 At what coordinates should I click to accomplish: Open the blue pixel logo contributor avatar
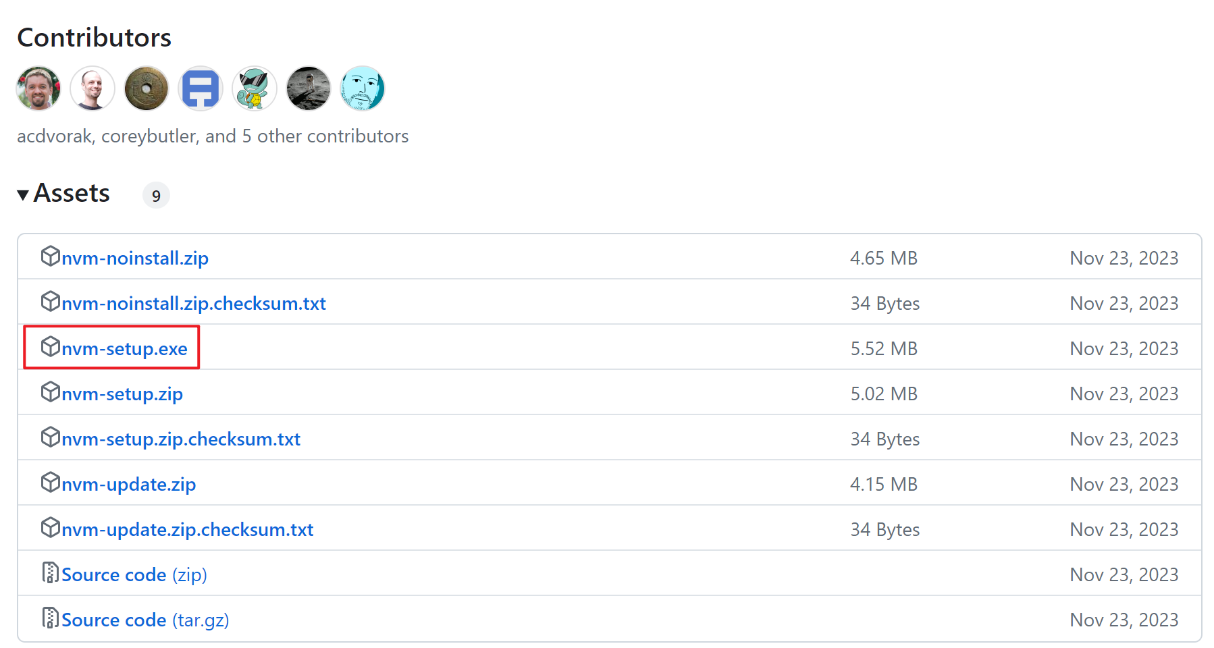201,88
